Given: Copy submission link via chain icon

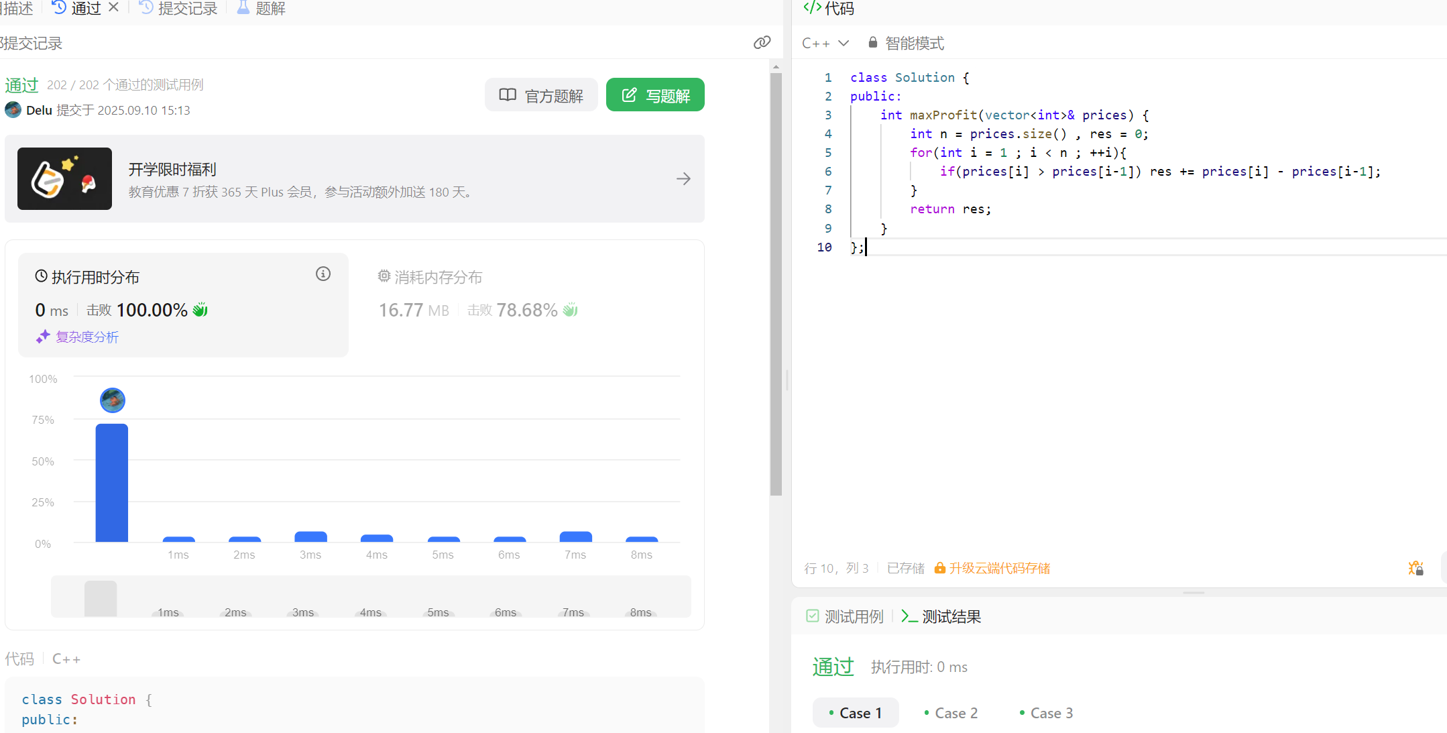Looking at the screenshot, I should (x=762, y=43).
